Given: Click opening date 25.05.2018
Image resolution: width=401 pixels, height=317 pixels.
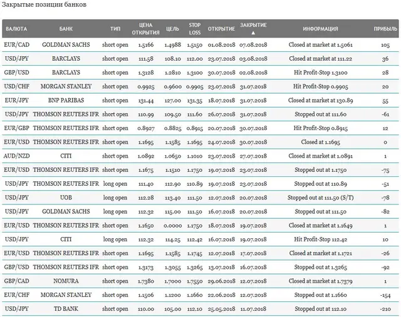Looking at the screenshot, I should tap(221, 309).
